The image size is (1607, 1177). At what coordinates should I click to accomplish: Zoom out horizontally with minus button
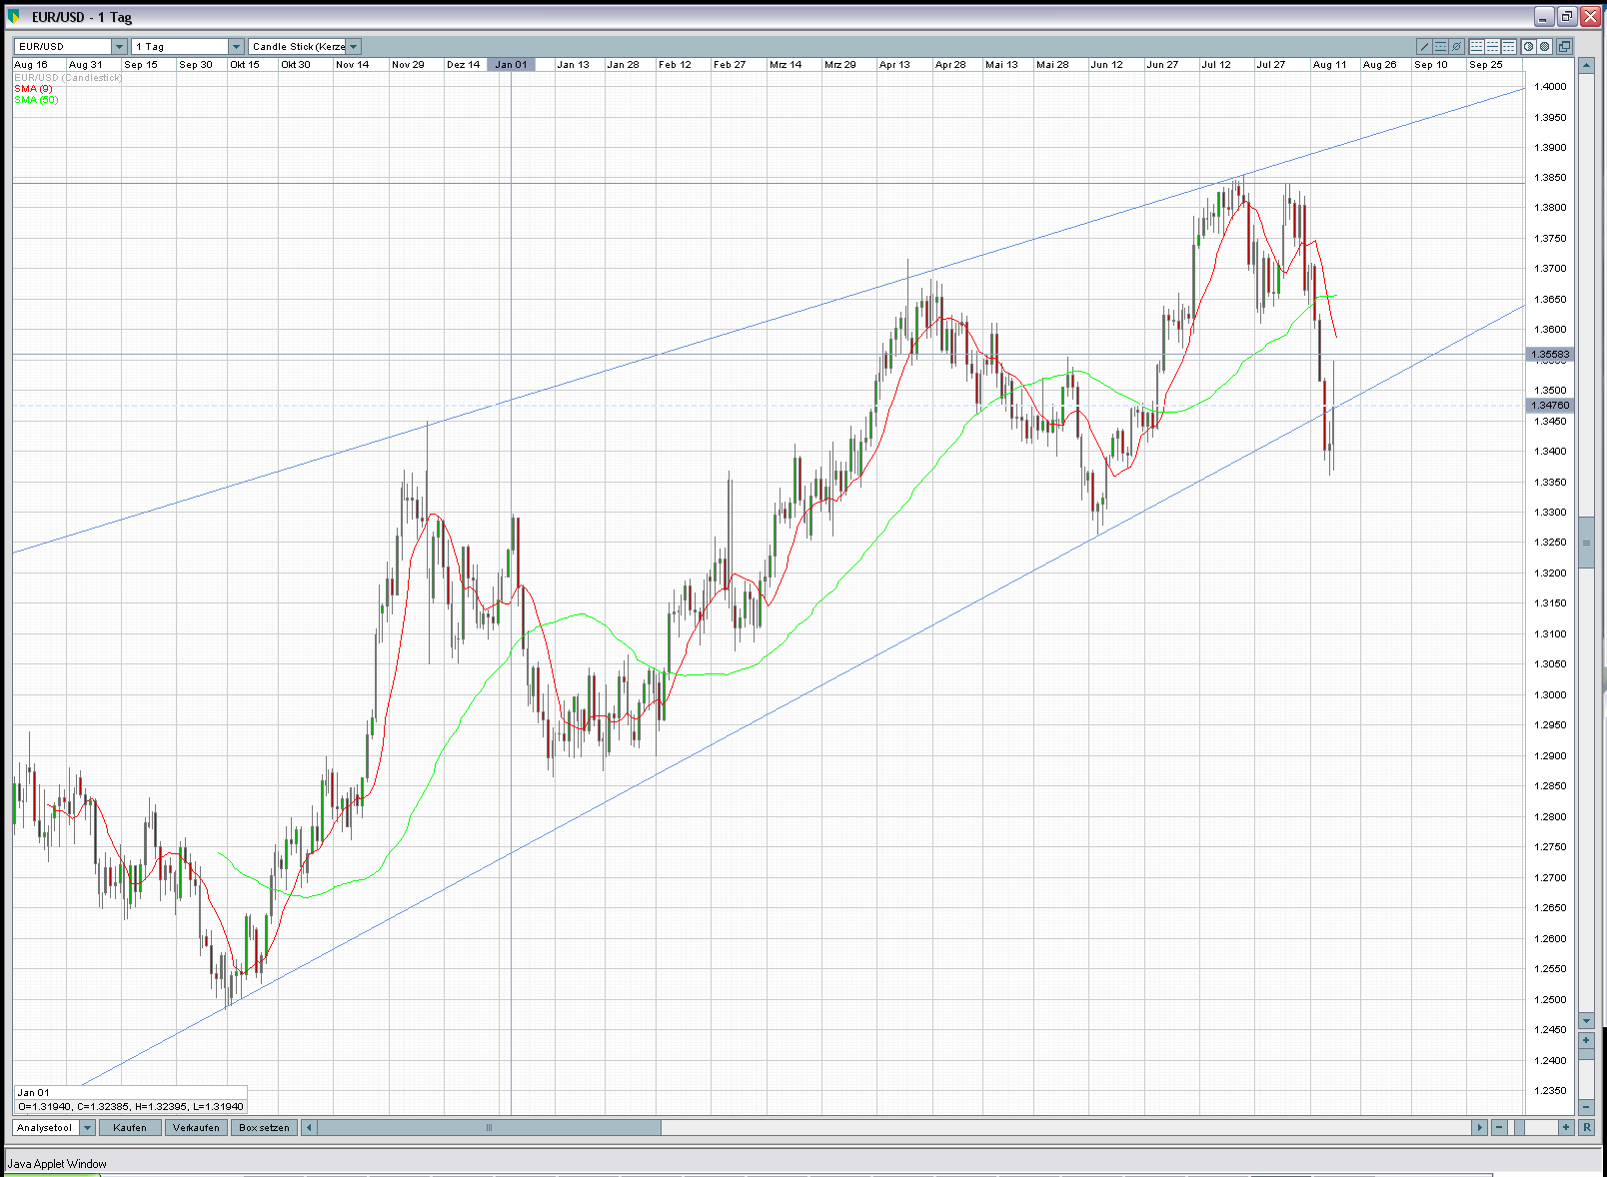pos(1499,1127)
